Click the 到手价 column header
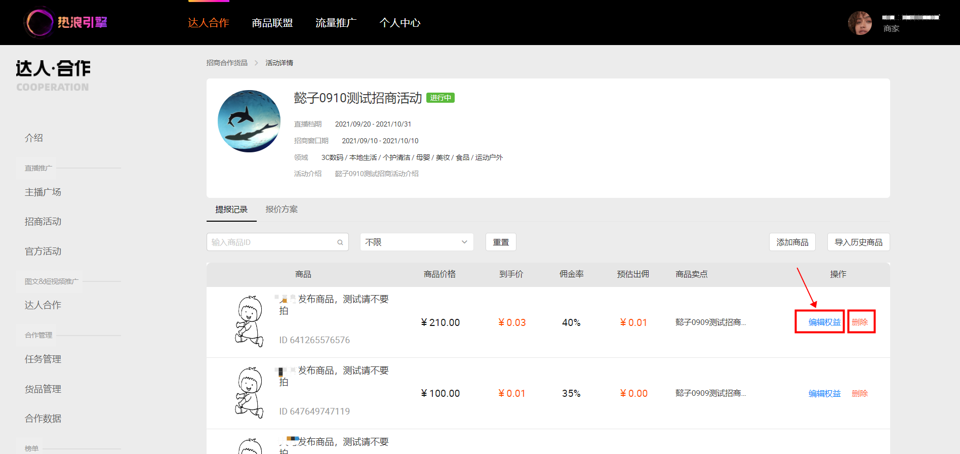The image size is (960, 454). 511,274
